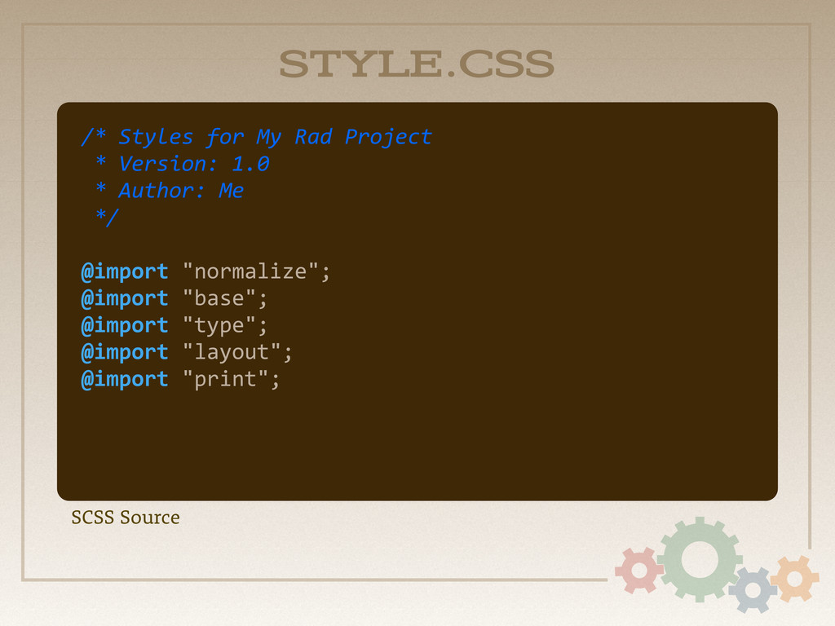Screen dimensions: 835x626
Task: Click the @import "normalize" line
Action: click(x=205, y=272)
